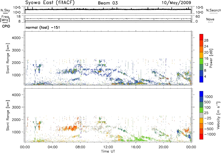Pick the light green 12–16 dB Power segment

click(x=201, y=61)
